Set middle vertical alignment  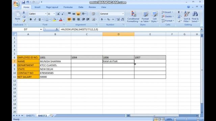click(x=74, y=13)
